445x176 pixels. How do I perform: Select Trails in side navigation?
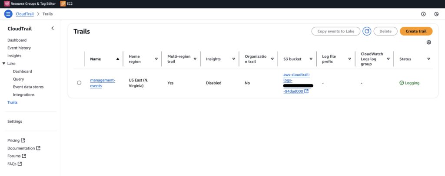pos(13,102)
